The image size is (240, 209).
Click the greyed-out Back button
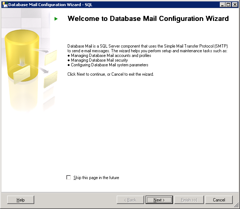tap(130, 200)
